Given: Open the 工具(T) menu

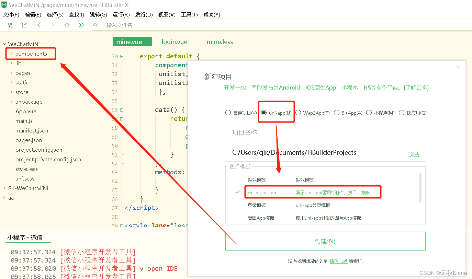Looking at the screenshot, I should [189, 15].
